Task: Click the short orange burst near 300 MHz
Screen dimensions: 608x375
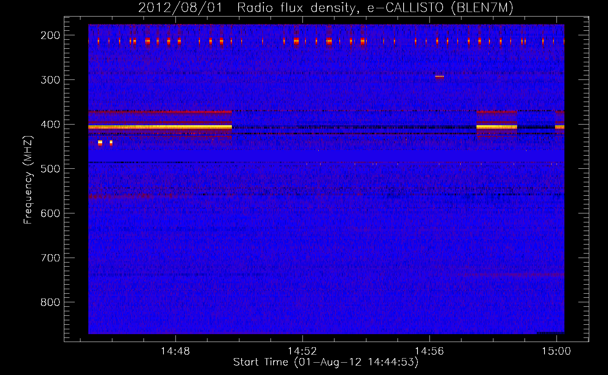Action: point(439,76)
